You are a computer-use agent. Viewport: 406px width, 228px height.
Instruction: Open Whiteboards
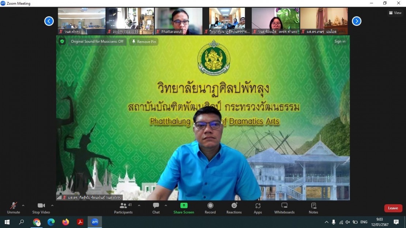(284, 208)
